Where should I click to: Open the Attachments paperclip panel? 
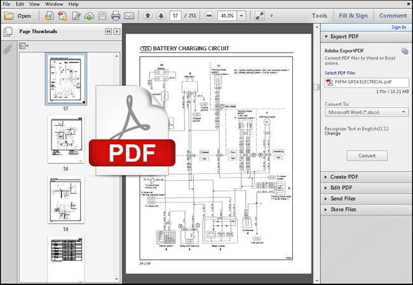8,49
